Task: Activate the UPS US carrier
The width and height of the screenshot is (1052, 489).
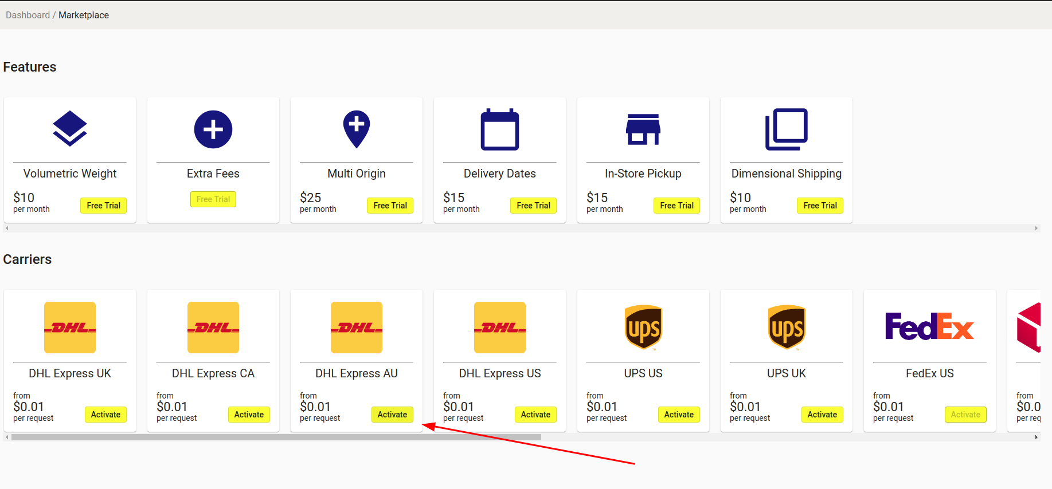Action: point(679,415)
